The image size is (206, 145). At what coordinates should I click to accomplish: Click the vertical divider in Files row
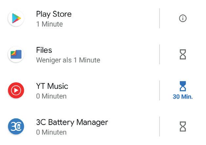click(x=160, y=54)
